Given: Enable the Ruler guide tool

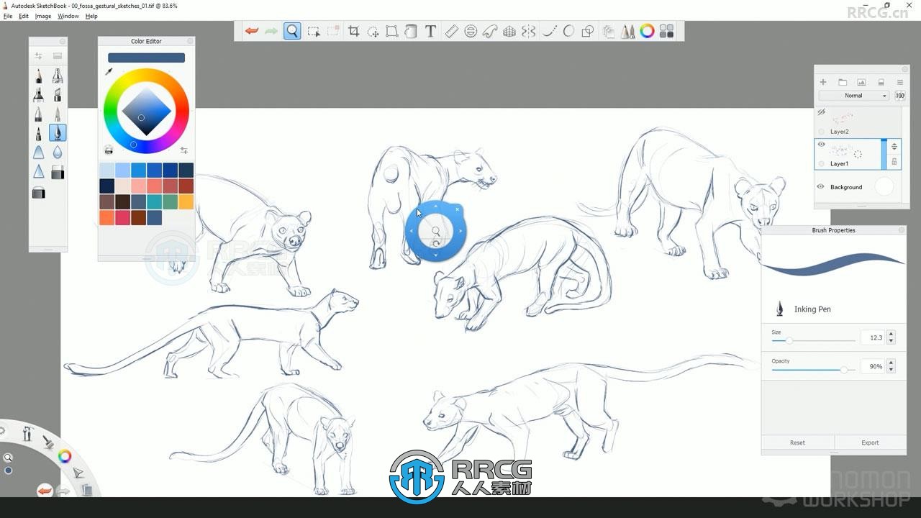Looking at the screenshot, I should pos(451,31).
